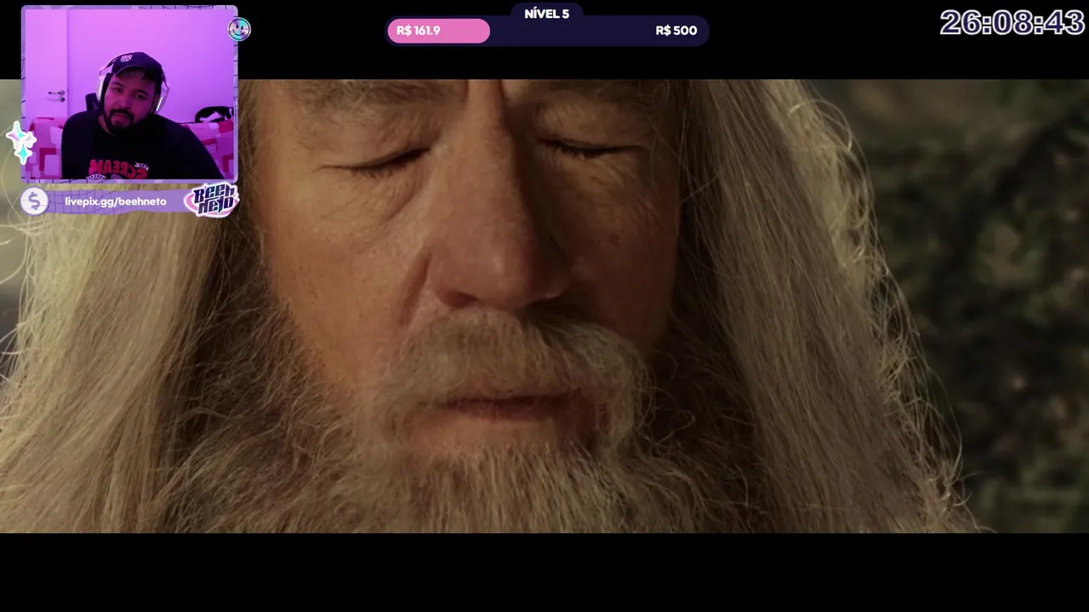Screen dimensions: 1089x612
Task: Click the NÍVEL 5 level label
Action: [x=547, y=14]
